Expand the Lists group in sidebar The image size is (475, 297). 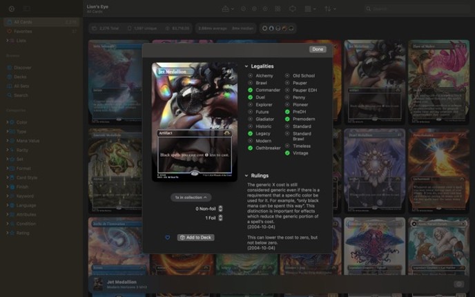pyautogui.click(x=8, y=40)
